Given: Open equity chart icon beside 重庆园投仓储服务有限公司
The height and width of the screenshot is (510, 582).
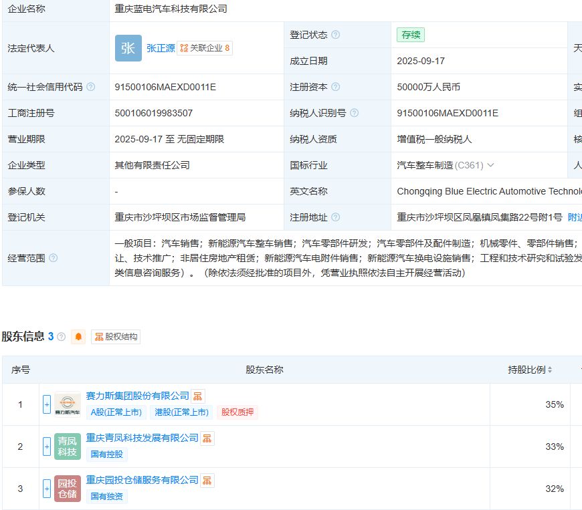Looking at the screenshot, I should [x=207, y=481].
